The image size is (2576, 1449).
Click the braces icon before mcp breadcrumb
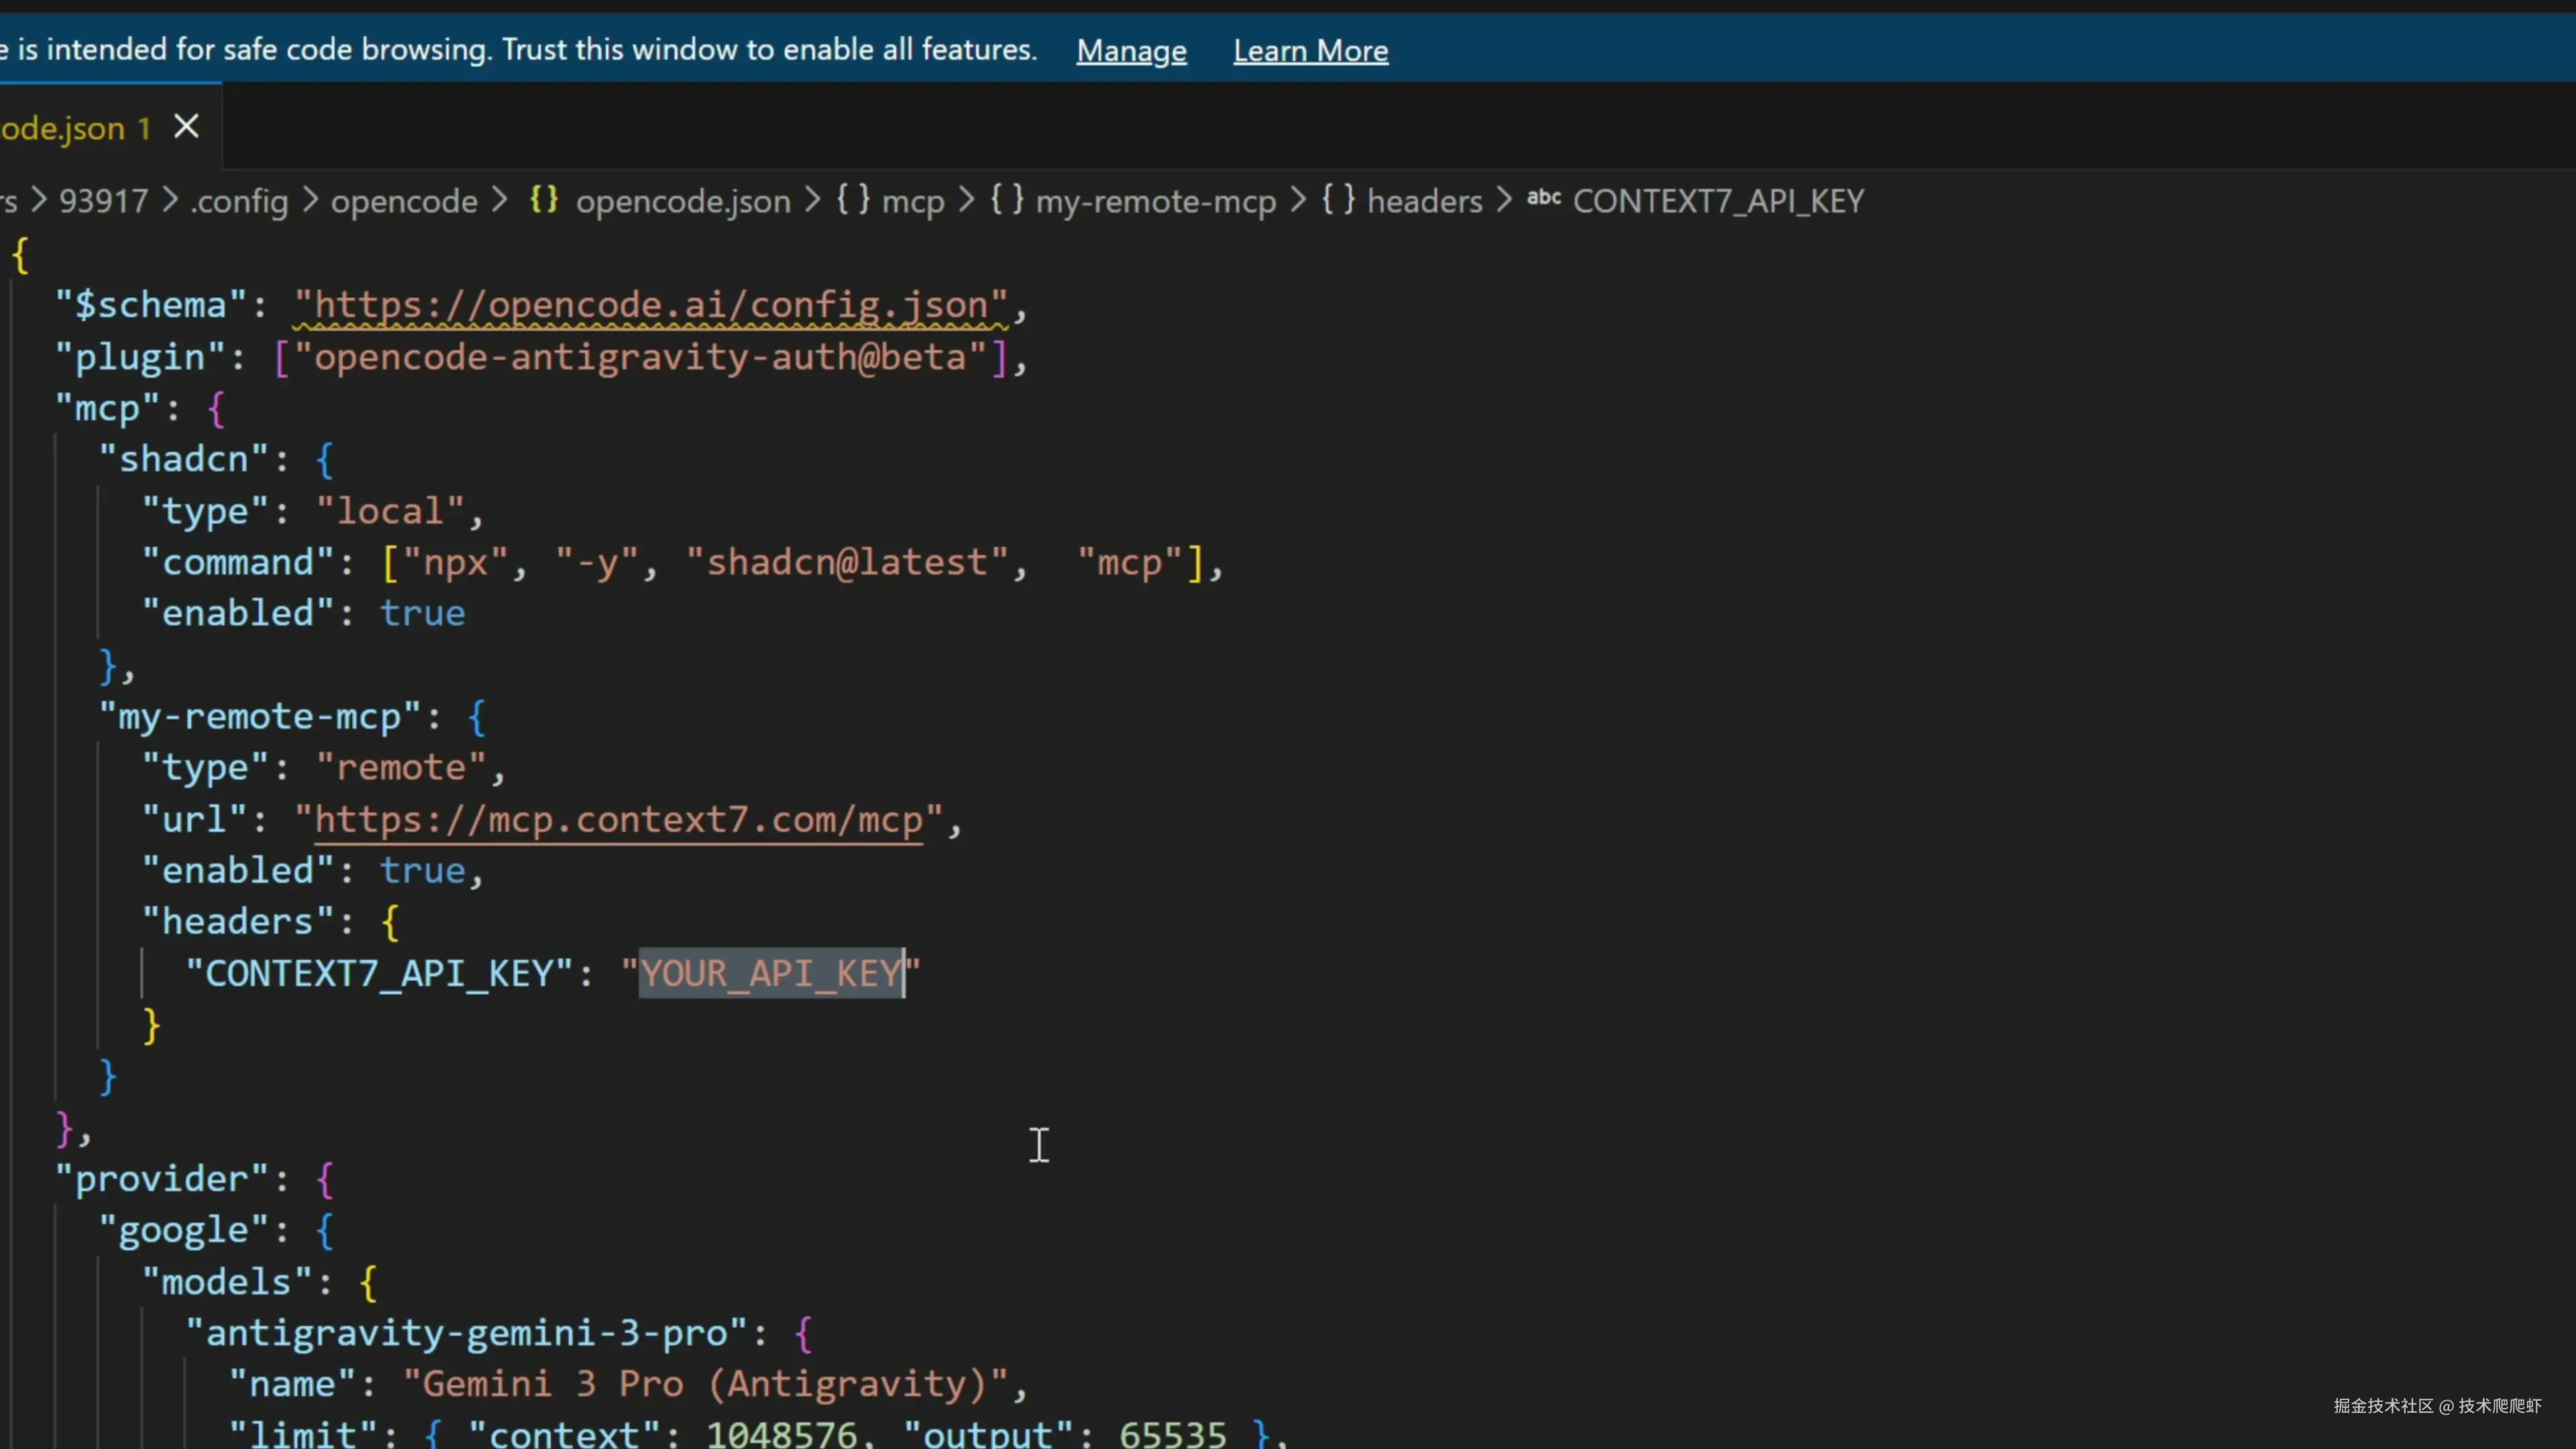coord(853,200)
